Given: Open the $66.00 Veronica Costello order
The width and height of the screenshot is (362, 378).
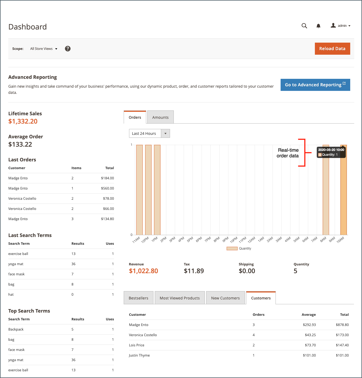Looking at the screenshot, I should click(61, 209).
